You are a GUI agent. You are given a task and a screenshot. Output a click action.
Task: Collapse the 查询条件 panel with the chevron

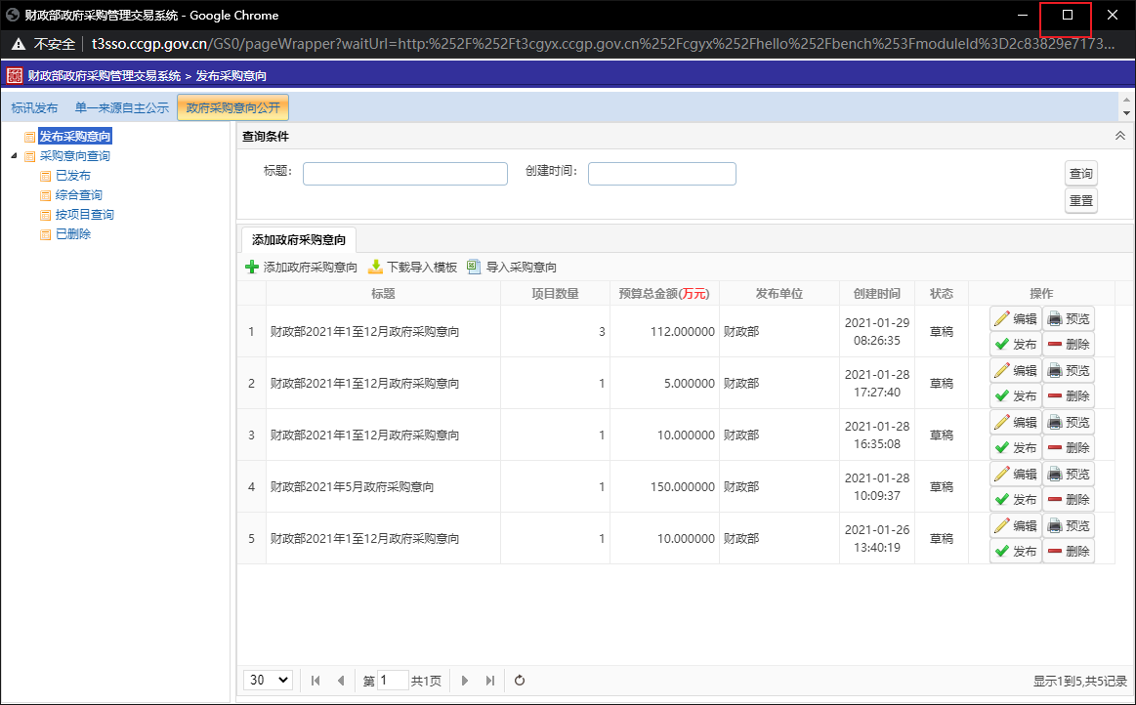click(x=1119, y=136)
